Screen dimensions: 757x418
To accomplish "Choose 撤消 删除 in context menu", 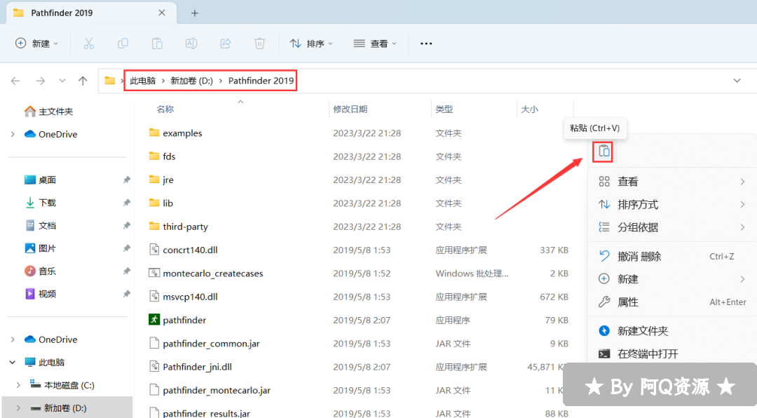I will coord(672,256).
